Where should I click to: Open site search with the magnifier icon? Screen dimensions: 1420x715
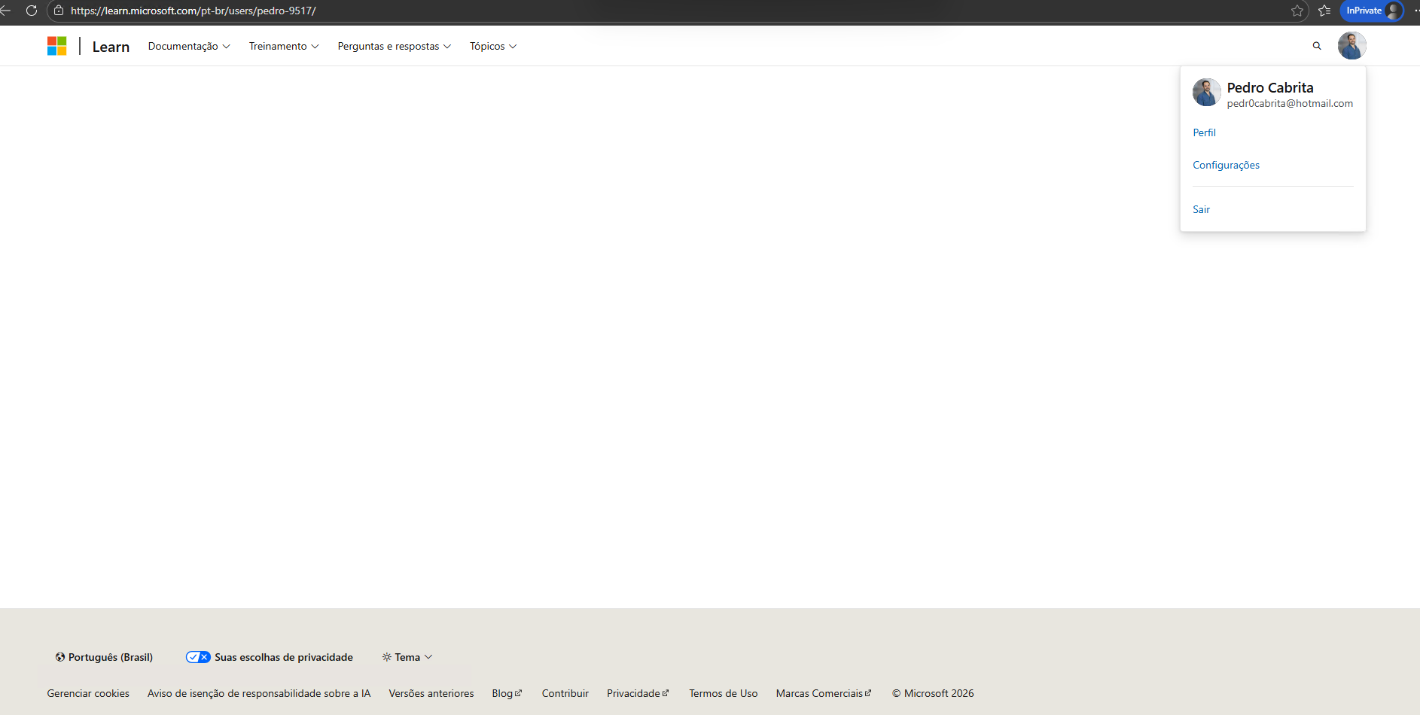point(1317,46)
